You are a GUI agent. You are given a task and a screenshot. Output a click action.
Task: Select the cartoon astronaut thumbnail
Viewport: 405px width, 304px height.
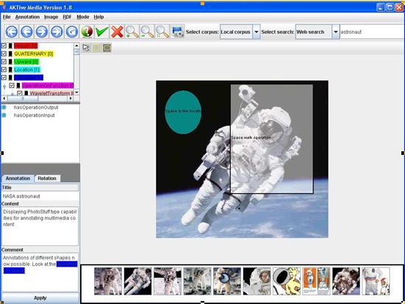[x=287, y=281]
